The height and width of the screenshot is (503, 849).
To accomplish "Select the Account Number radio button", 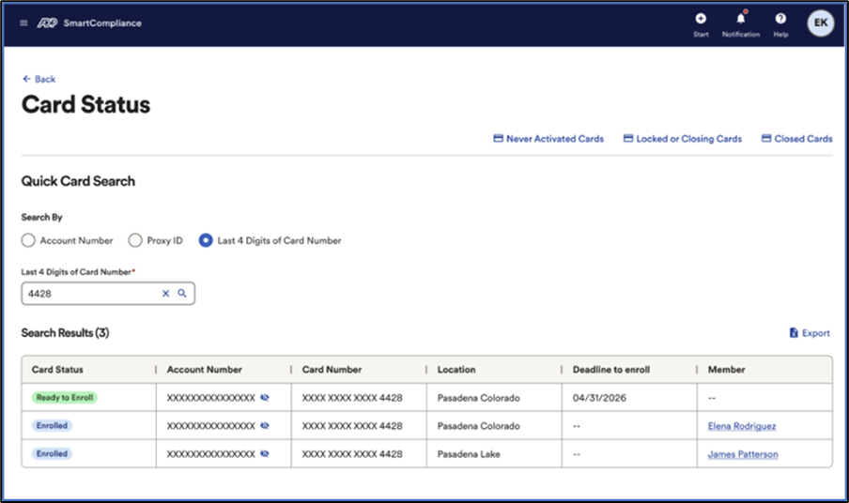I will point(29,240).
